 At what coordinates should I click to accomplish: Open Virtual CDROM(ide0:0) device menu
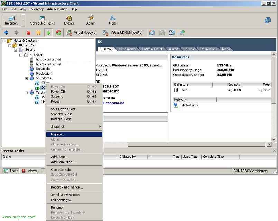click(x=123, y=32)
